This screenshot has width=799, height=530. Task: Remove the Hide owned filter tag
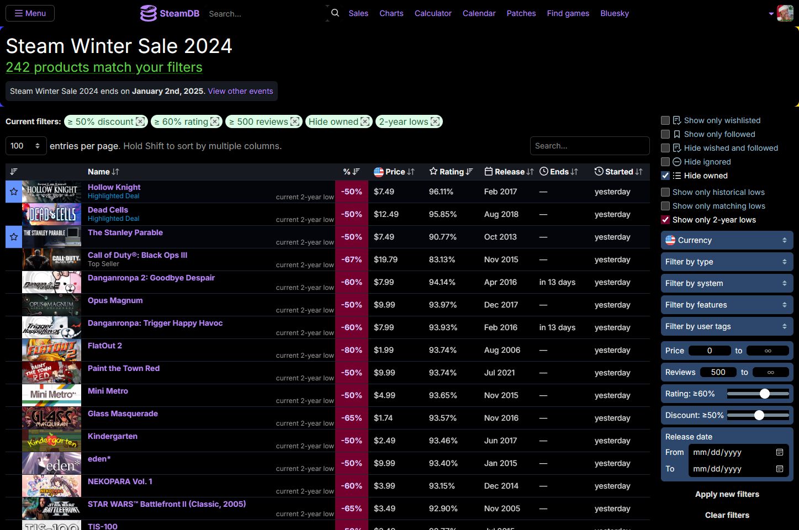pos(365,121)
